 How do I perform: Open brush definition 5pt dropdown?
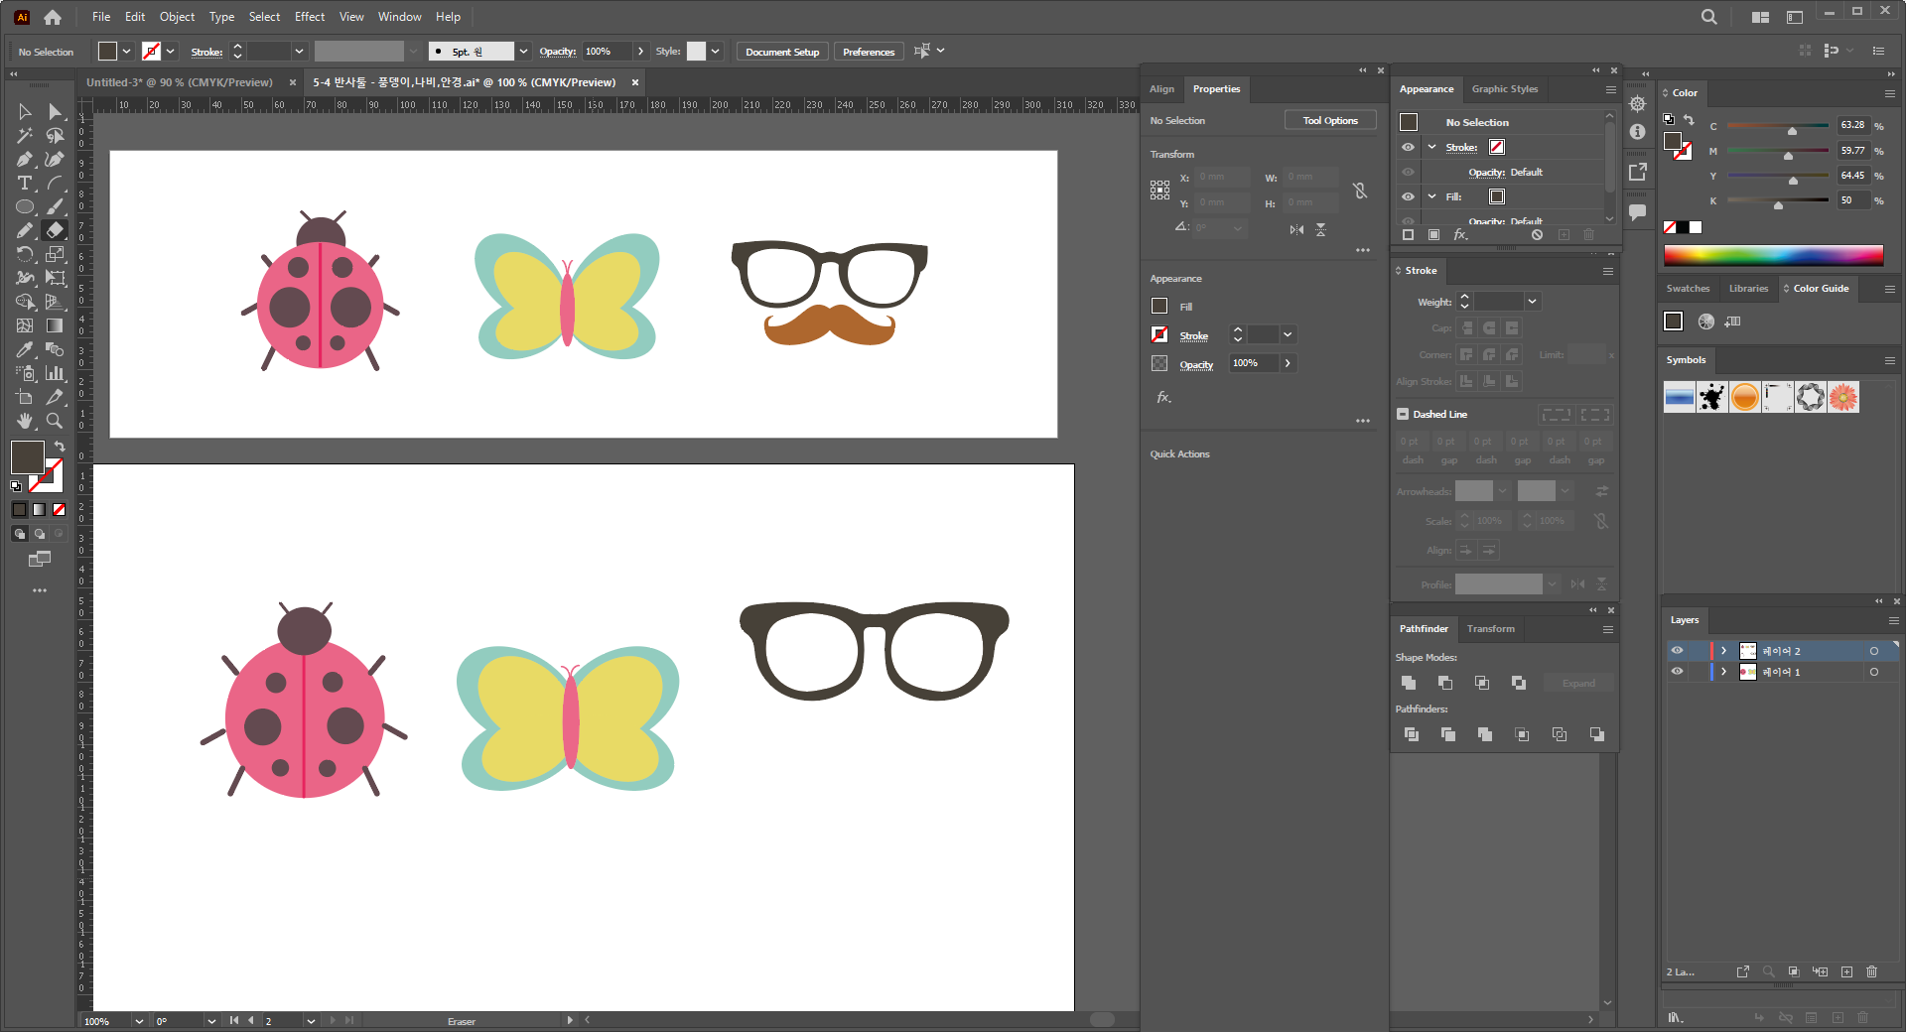point(523,52)
